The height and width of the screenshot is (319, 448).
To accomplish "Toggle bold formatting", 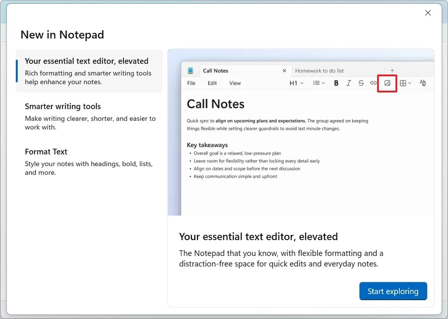I will [336, 83].
